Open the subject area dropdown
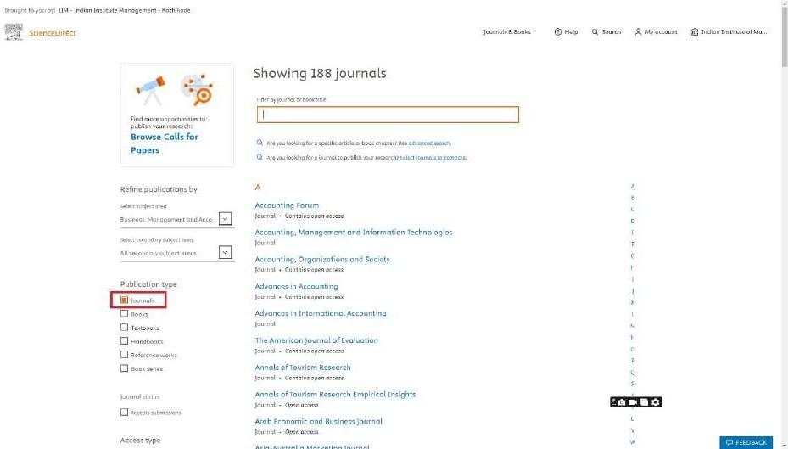This screenshot has width=788, height=449. coord(225,219)
